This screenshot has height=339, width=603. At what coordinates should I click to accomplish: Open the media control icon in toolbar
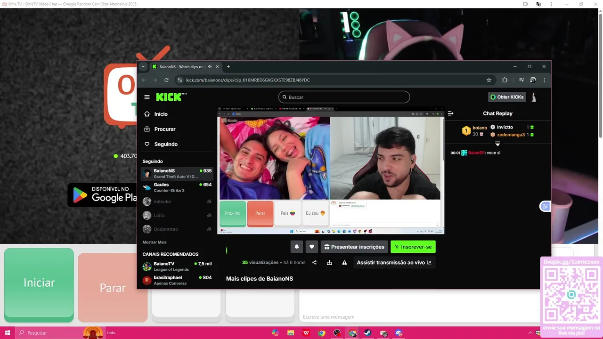pos(522,80)
